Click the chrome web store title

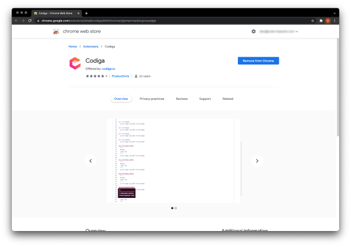point(82,31)
